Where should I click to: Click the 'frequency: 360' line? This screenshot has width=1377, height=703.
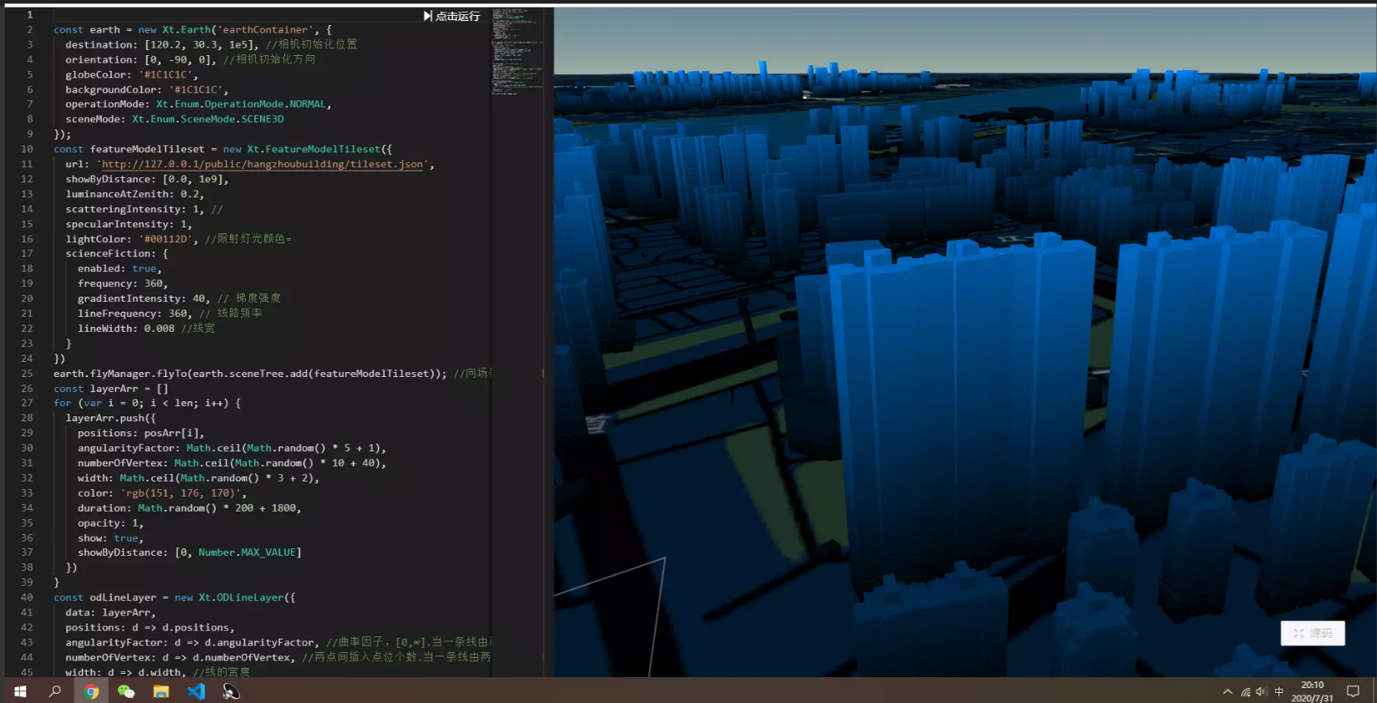click(x=123, y=284)
